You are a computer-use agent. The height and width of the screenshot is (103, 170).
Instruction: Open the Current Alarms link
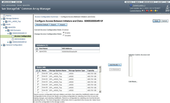(135, 11)
